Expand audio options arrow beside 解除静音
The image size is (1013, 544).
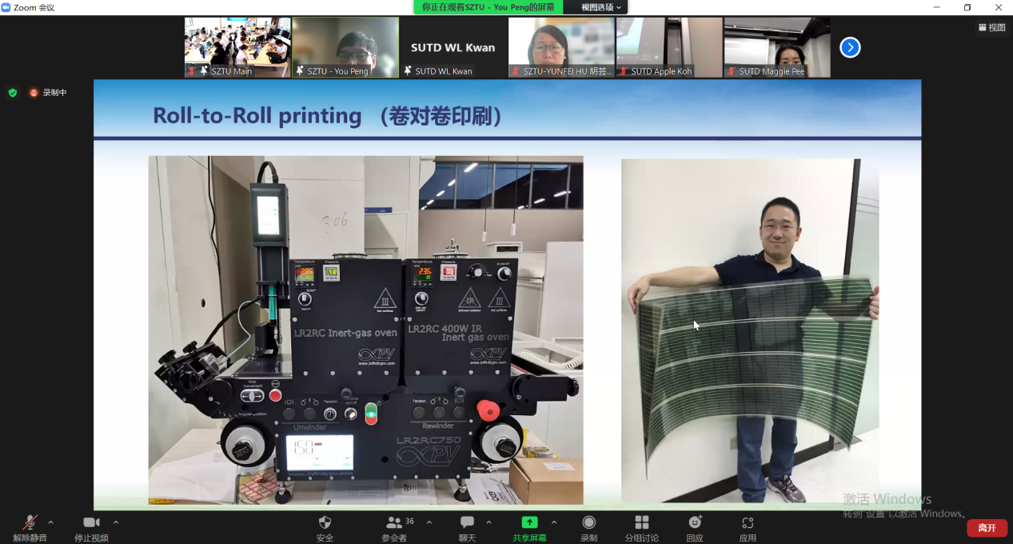(x=51, y=522)
